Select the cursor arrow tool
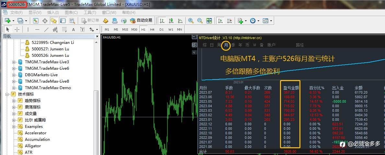The width and height of the screenshot is (385, 155). [7, 30]
